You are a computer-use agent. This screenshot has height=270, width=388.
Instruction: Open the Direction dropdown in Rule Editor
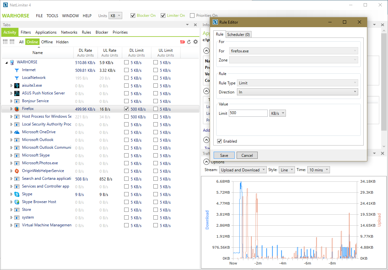click(x=298, y=92)
